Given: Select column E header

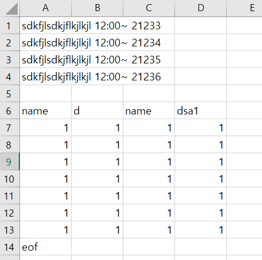Looking at the screenshot, I should (244, 8).
